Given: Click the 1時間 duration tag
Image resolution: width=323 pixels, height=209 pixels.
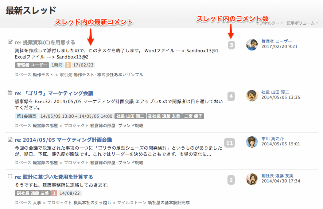Looking at the screenshot, I should 57,65.
